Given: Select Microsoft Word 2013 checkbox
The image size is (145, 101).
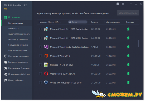Looking at the screenshot, I should coord(40,56).
